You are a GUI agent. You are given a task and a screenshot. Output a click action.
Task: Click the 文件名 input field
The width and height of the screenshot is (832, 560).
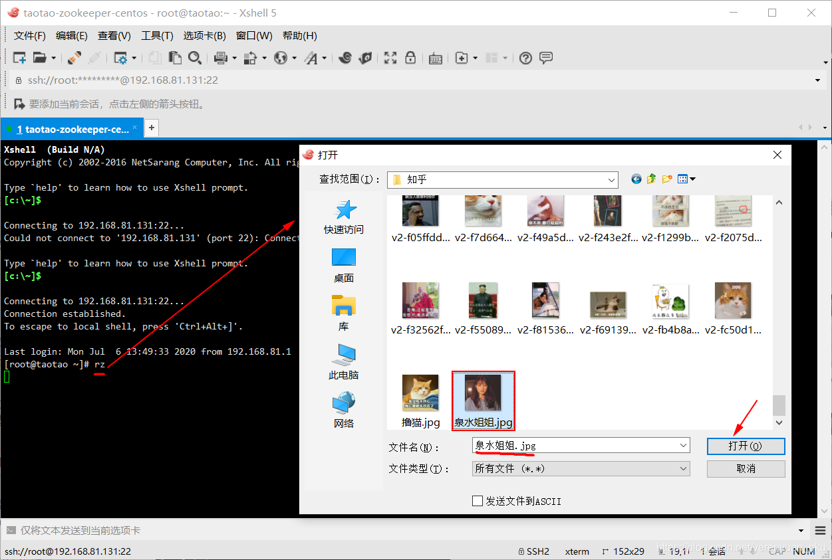(x=574, y=446)
